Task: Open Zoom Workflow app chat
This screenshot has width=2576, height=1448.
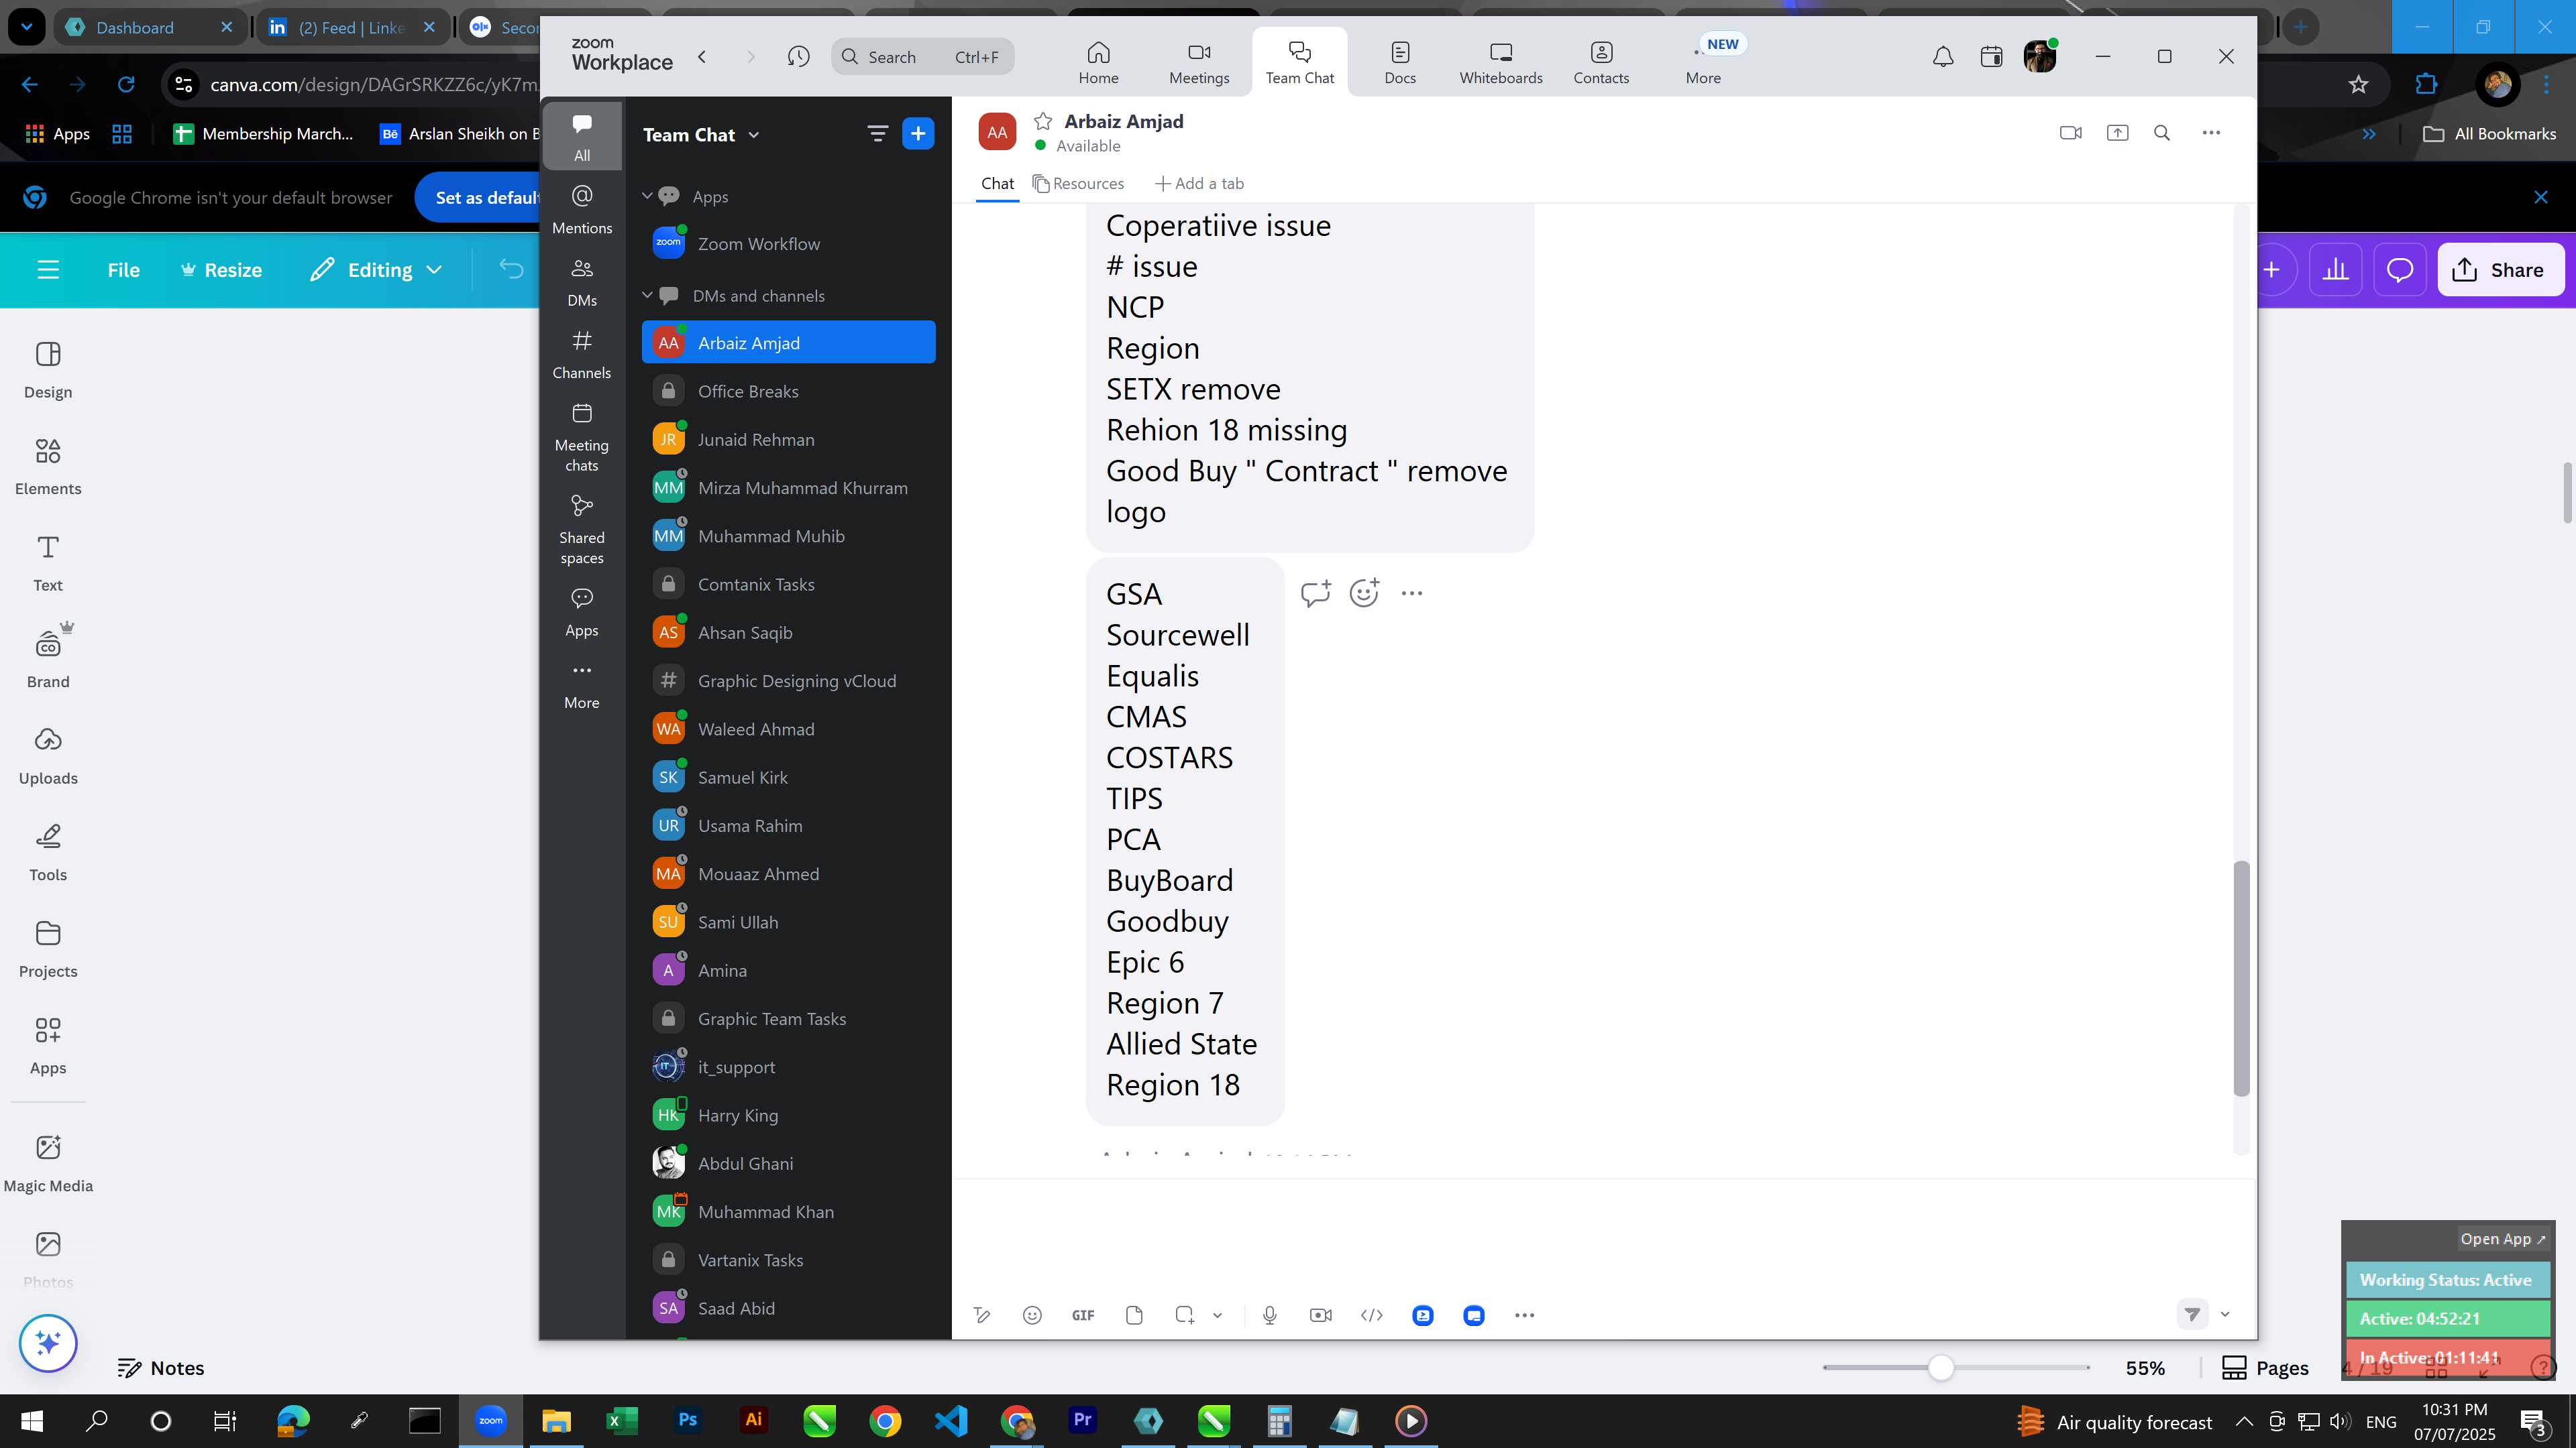Action: pyautogui.click(x=788, y=244)
